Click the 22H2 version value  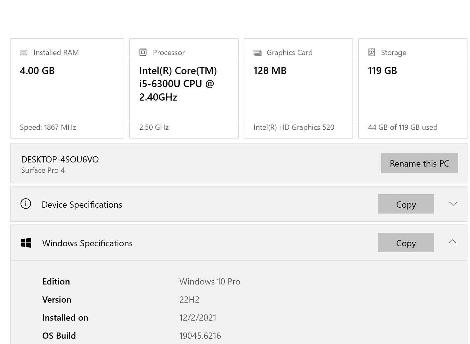[189, 300]
